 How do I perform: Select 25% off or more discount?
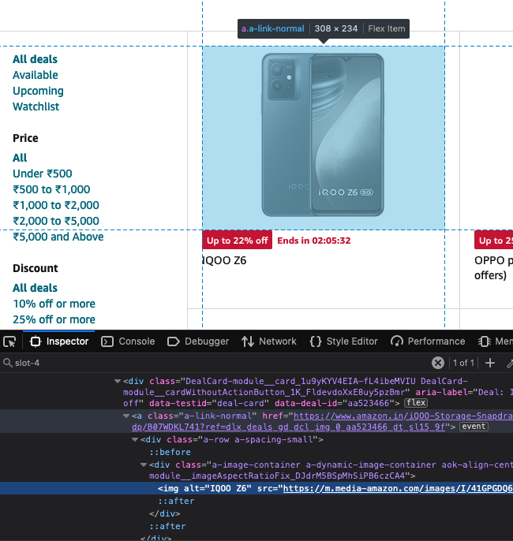pyautogui.click(x=54, y=319)
